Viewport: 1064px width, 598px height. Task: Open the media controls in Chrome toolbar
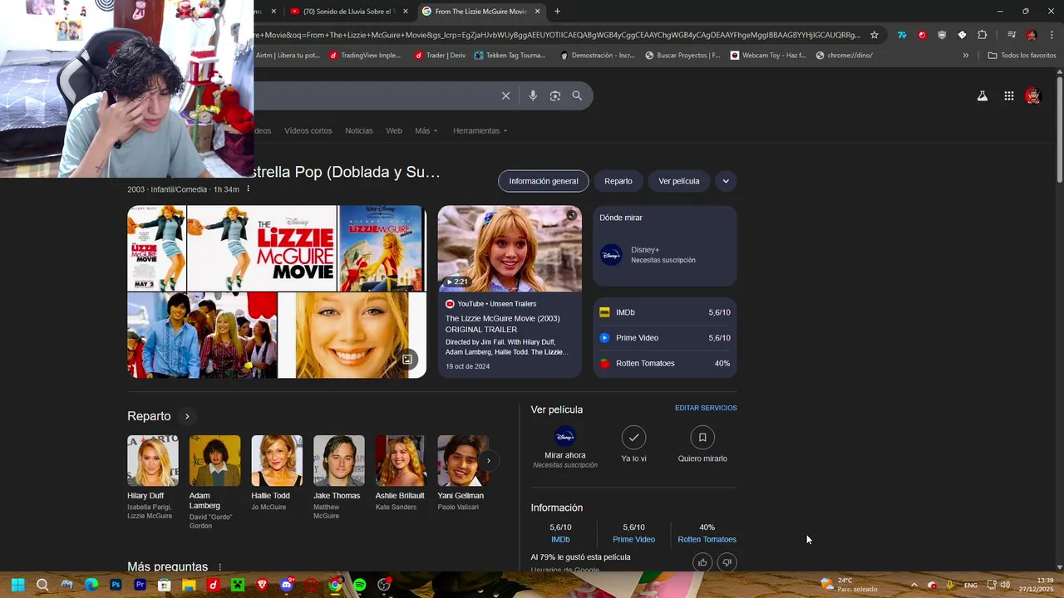tap(1012, 35)
